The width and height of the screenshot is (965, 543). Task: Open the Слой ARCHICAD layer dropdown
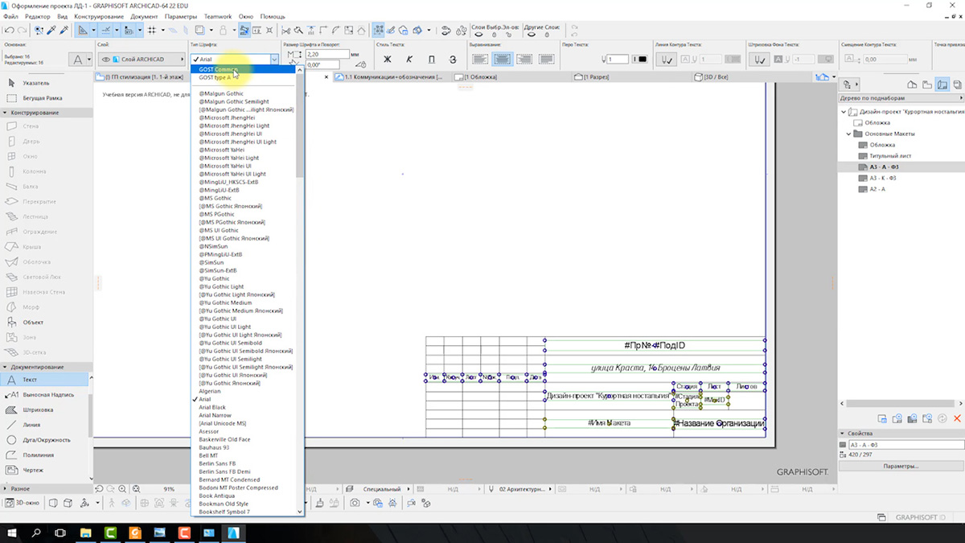click(140, 60)
